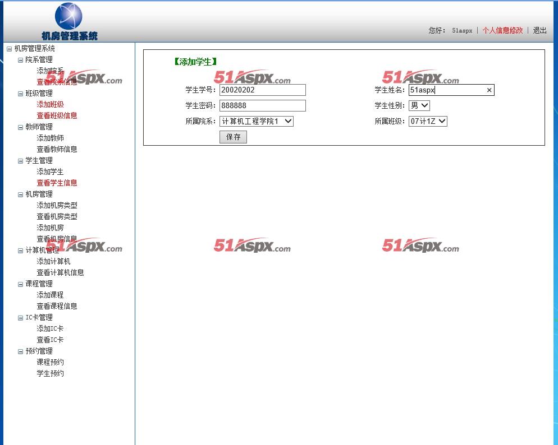
Task: Collapse the root 机房管理系统 node
Action: [9, 49]
